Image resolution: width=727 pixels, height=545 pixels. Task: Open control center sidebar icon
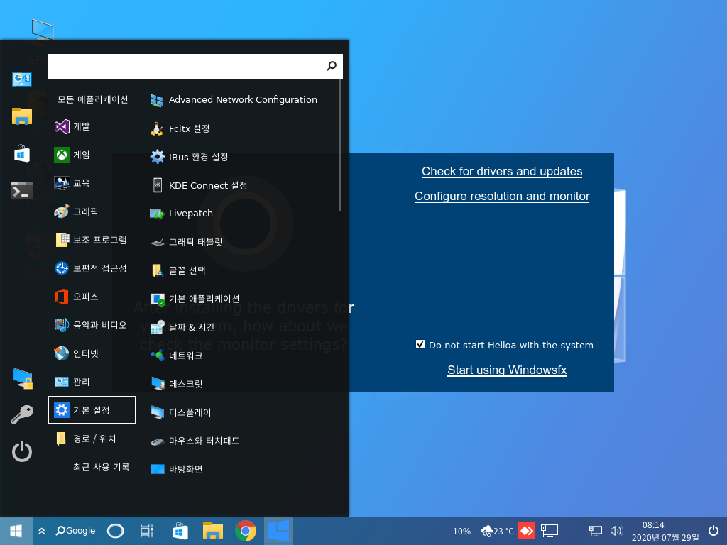pyautogui.click(x=22, y=79)
